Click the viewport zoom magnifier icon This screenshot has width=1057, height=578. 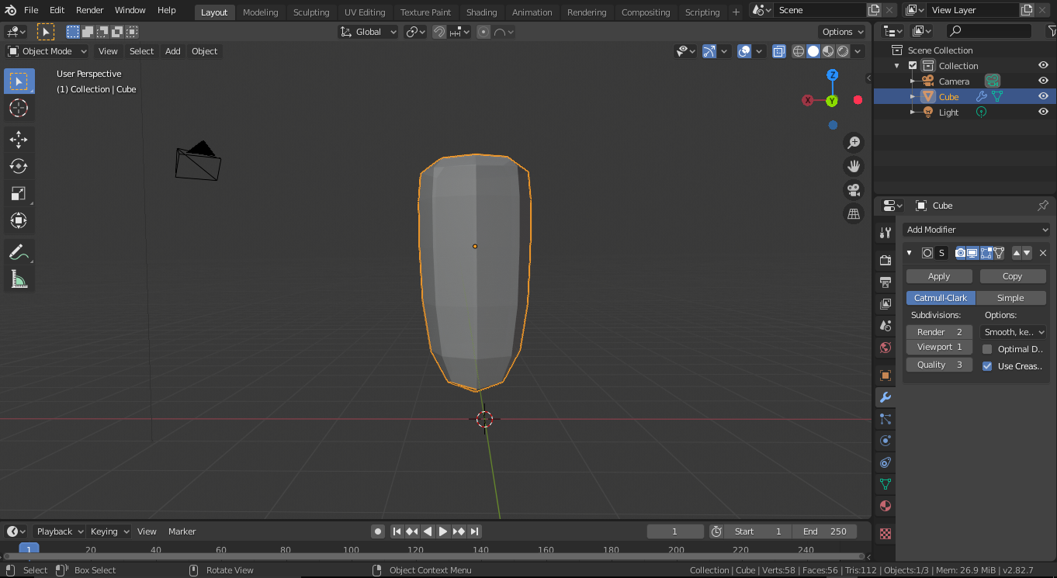click(x=854, y=143)
